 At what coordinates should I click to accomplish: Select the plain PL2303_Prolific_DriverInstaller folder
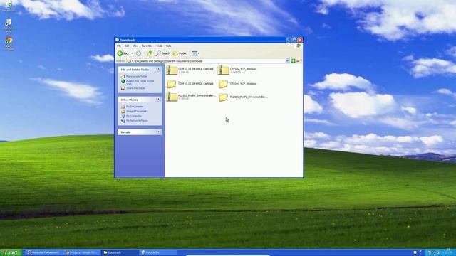click(243, 97)
